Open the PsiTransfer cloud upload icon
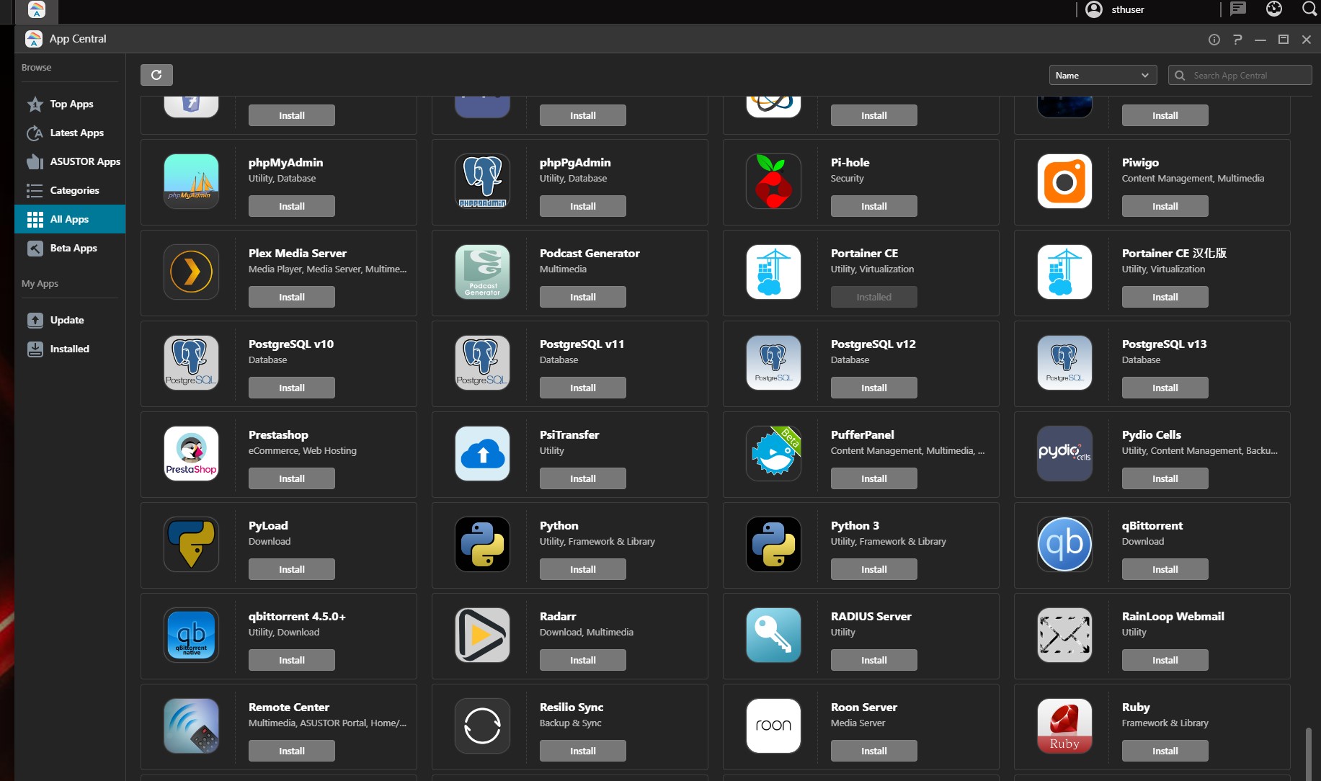The height and width of the screenshot is (781, 1321). pyautogui.click(x=482, y=454)
